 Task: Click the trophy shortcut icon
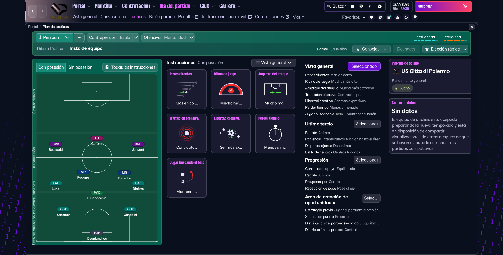[x=415, y=18]
